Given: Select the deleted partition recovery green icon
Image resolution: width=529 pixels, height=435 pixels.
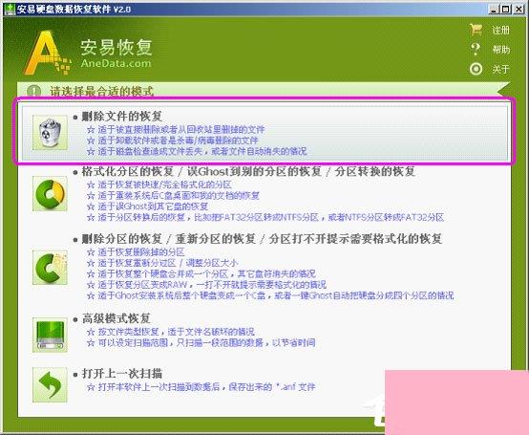Looking at the screenshot, I should pyautogui.click(x=50, y=268).
